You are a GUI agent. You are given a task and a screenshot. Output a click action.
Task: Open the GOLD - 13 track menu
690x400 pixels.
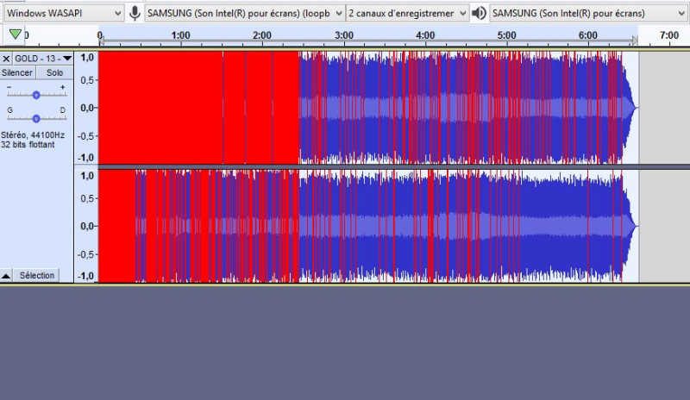click(x=43, y=59)
